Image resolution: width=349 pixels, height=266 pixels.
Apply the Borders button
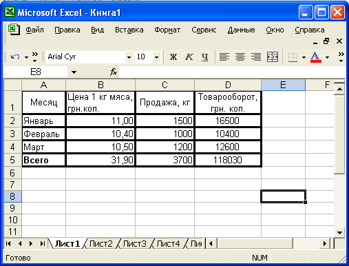293,57
